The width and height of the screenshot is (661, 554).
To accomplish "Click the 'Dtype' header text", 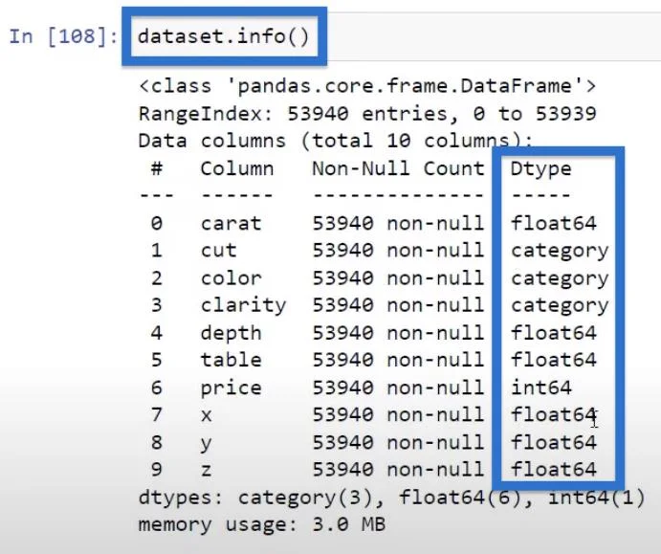I will click(540, 169).
